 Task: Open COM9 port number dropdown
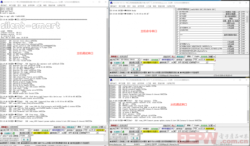(29, 130)
